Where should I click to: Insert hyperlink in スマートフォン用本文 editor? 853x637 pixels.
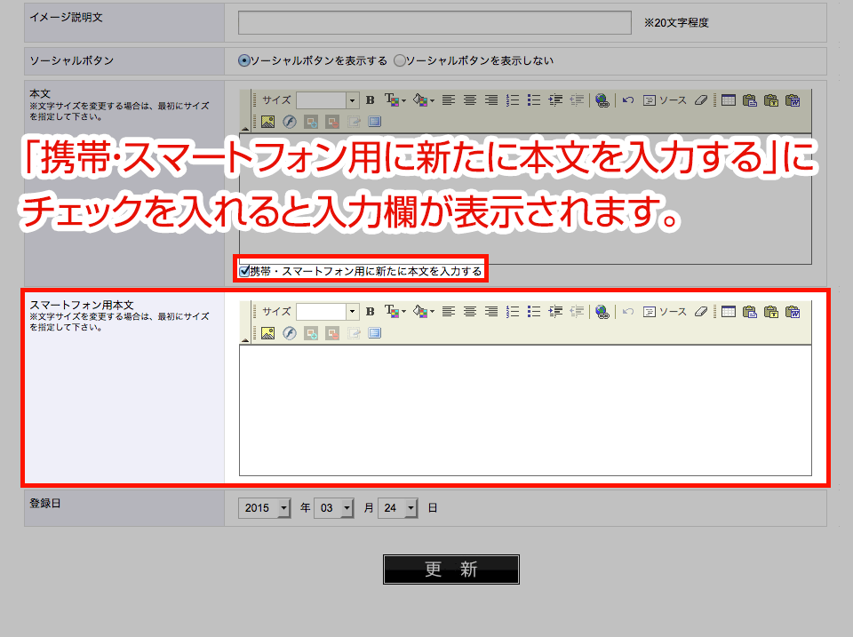point(602,312)
